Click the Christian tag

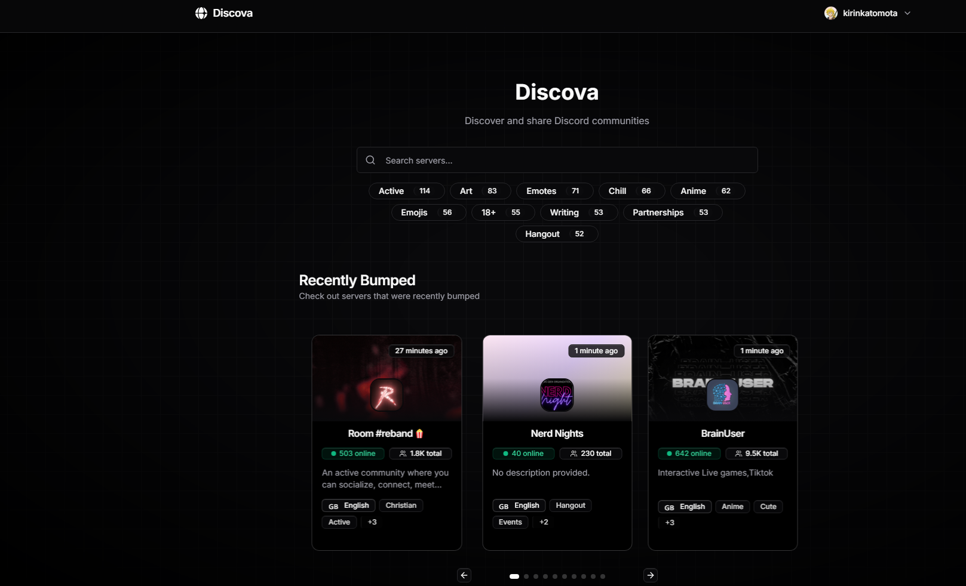(x=401, y=505)
